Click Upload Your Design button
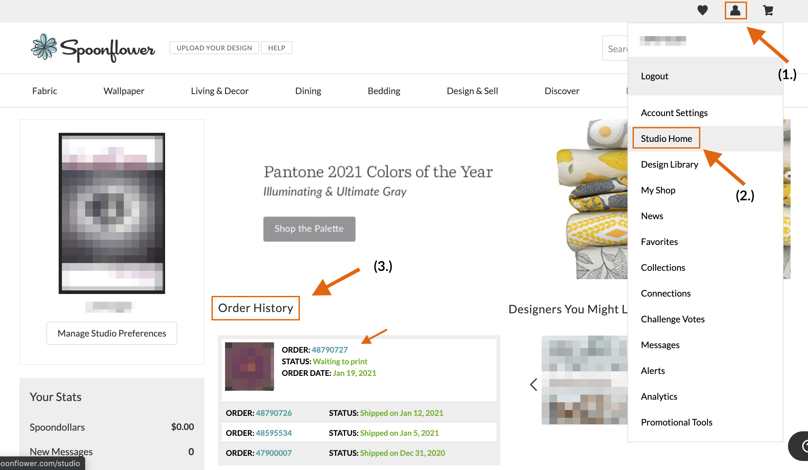808x470 pixels. tap(214, 48)
